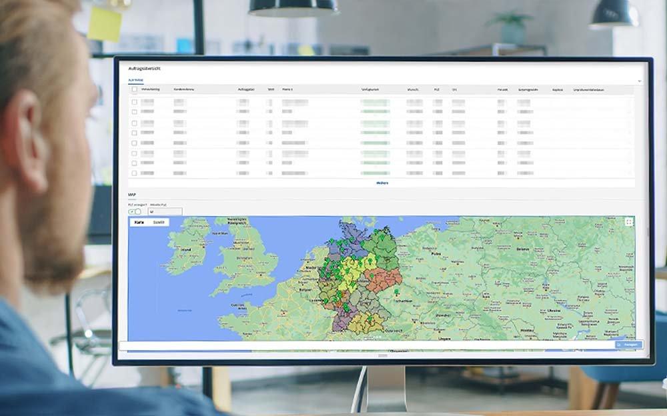Click the green pin in the orange-red region
Screen dimensions: 667x416
[x=372, y=276]
